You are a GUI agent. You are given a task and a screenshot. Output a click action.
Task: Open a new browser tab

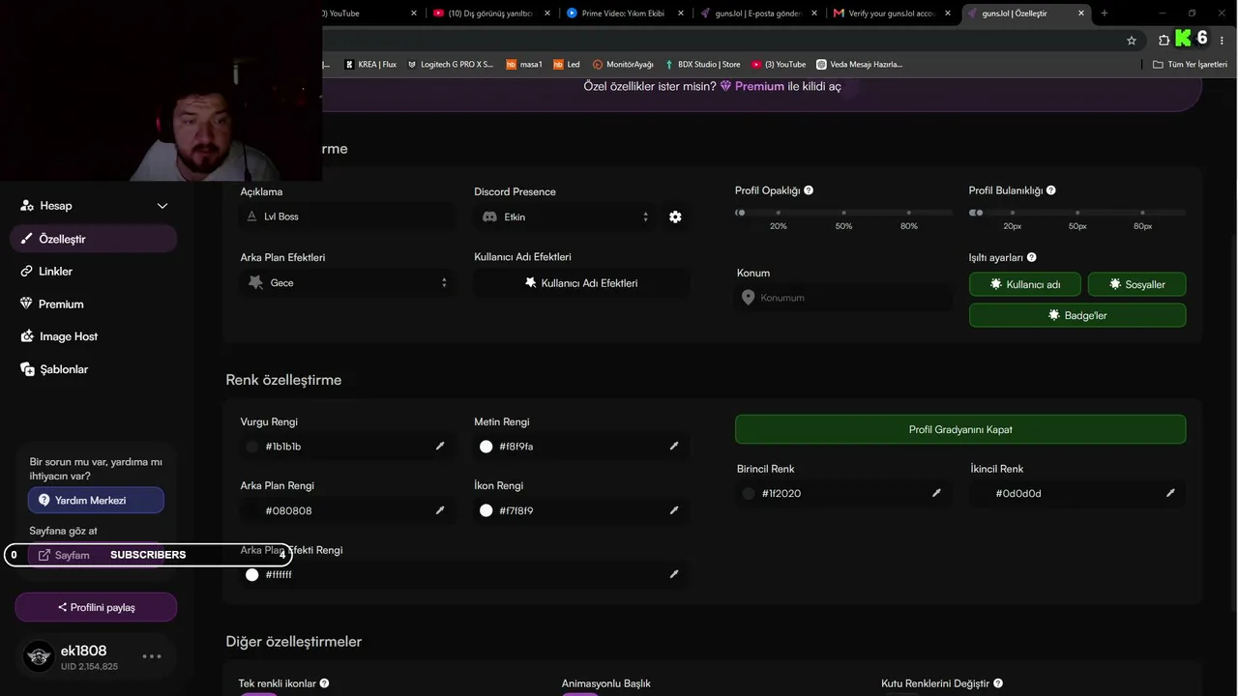(1105, 13)
